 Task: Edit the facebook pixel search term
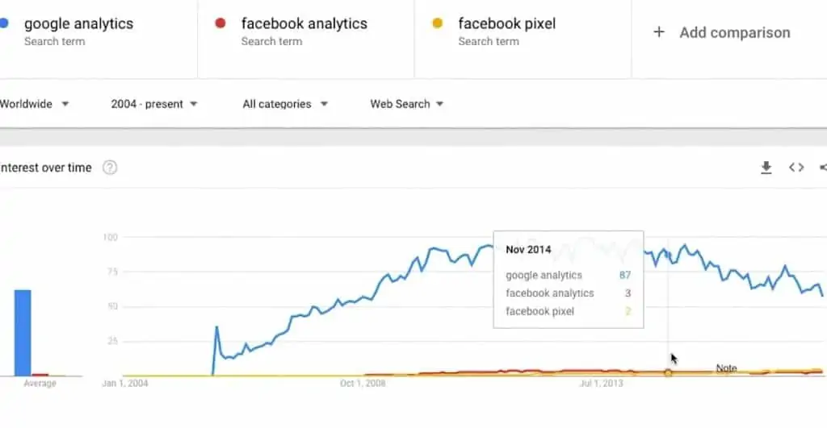tap(506, 24)
